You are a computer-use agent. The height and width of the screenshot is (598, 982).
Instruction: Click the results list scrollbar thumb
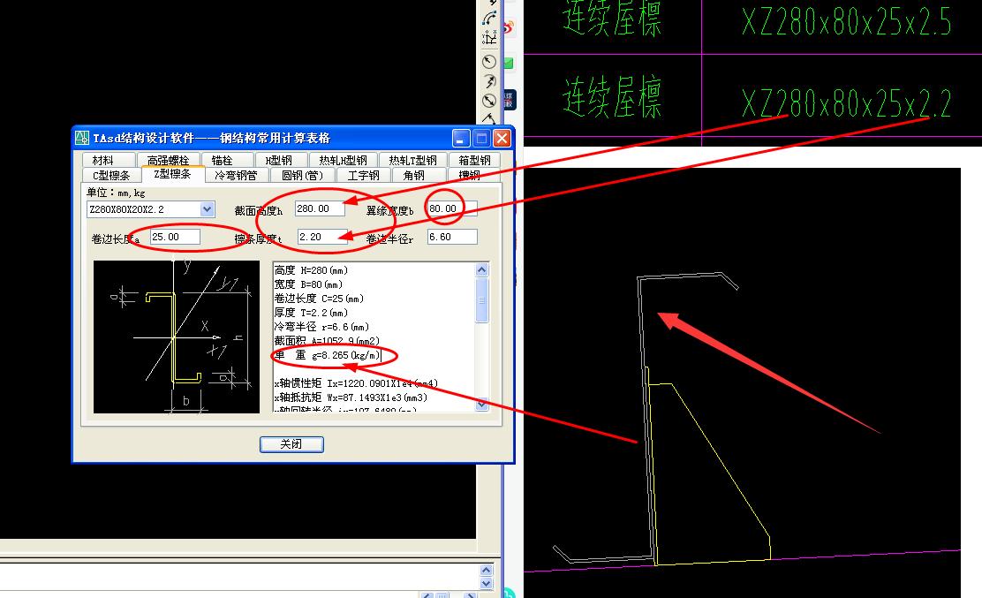[x=481, y=300]
